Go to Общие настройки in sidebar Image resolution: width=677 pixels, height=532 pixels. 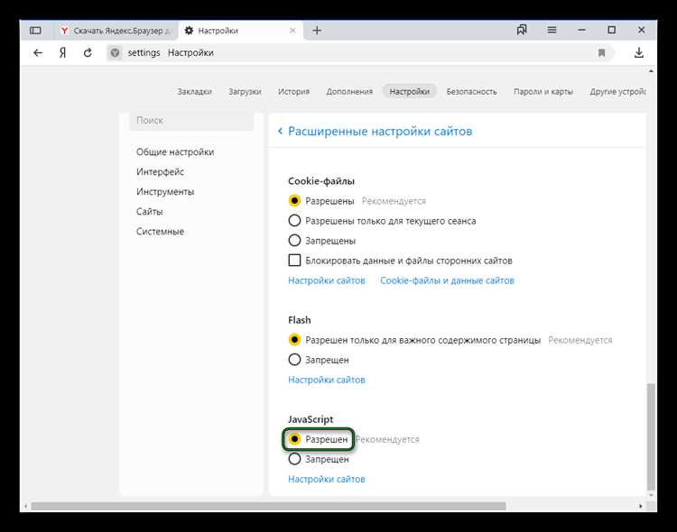175,151
